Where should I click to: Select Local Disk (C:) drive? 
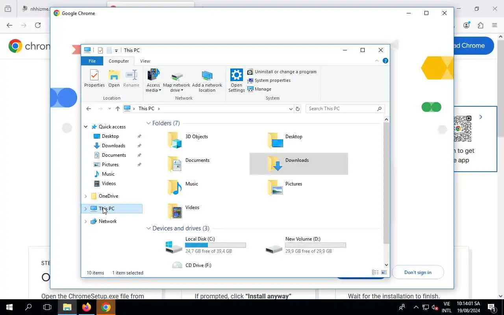[x=206, y=245]
